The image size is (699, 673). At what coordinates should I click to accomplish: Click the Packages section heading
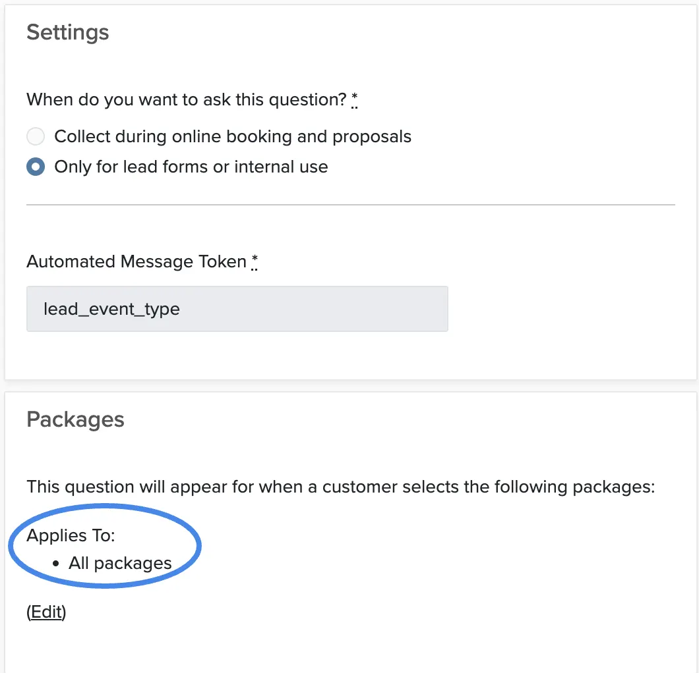tap(75, 419)
